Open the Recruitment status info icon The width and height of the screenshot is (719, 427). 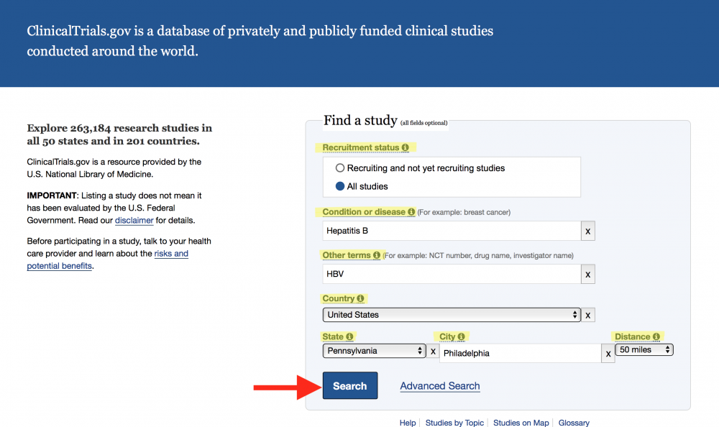[405, 147]
